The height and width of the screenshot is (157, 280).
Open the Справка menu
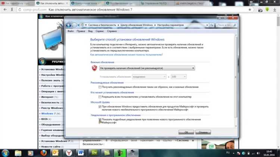click(x=112, y=31)
